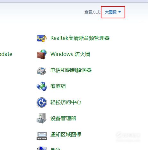
Task: Open Windows 防火墙 link
Action: [x=70, y=54]
